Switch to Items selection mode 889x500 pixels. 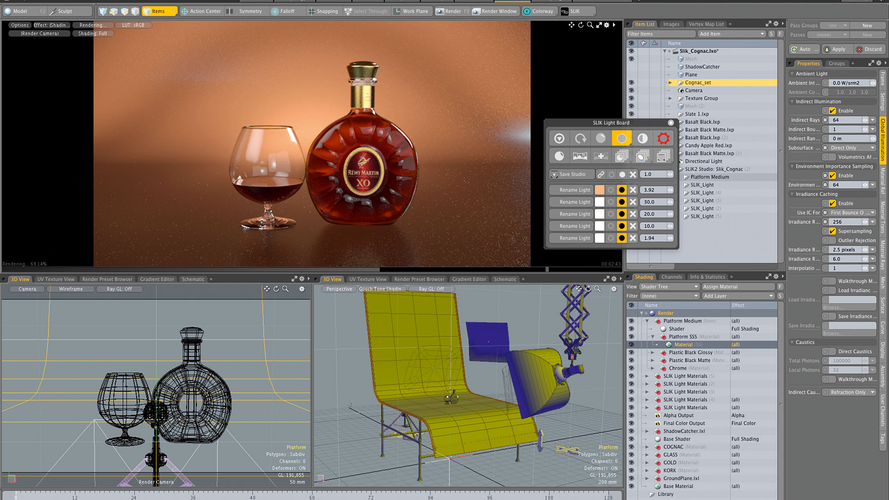(159, 11)
